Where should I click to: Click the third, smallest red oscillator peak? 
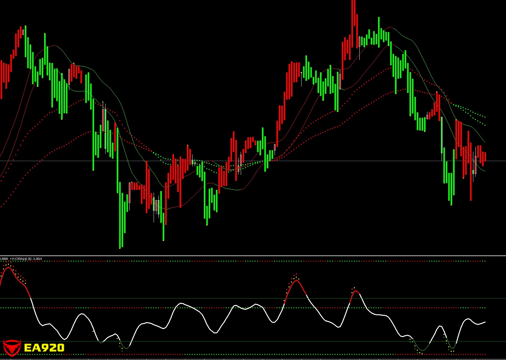pyautogui.click(x=356, y=292)
